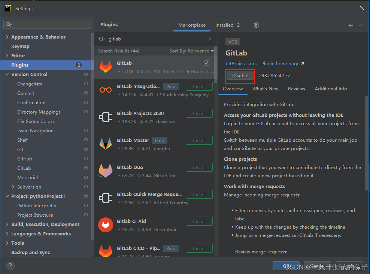This screenshot has width=370, height=274.
Task: Click project-level marker beside Project Structure
Action: point(86,215)
